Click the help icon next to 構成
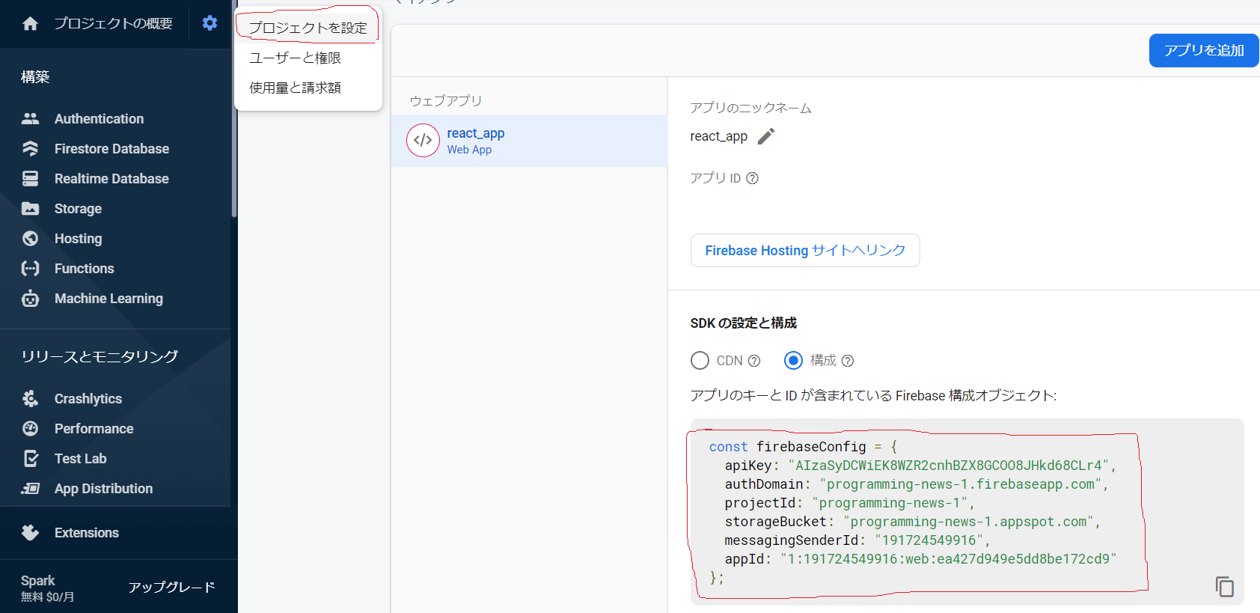The image size is (1260, 613). pos(848,361)
